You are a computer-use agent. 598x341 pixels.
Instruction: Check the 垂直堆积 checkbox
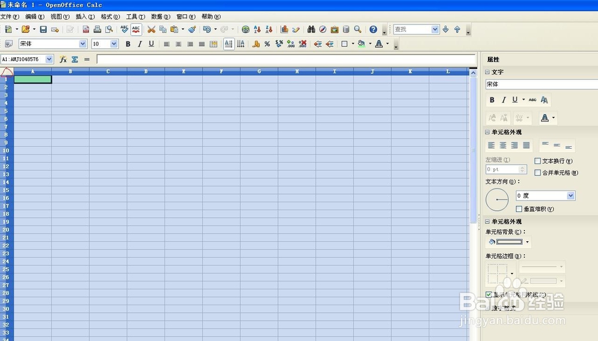click(519, 209)
